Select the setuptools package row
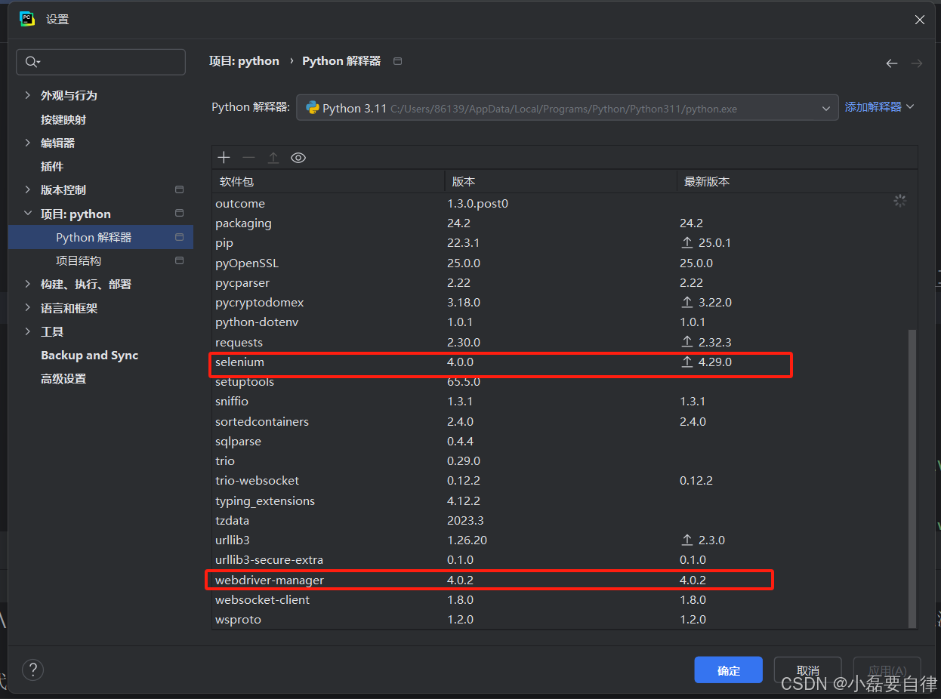Image resolution: width=941 pixels, height=699 pixels. (560, 382)
